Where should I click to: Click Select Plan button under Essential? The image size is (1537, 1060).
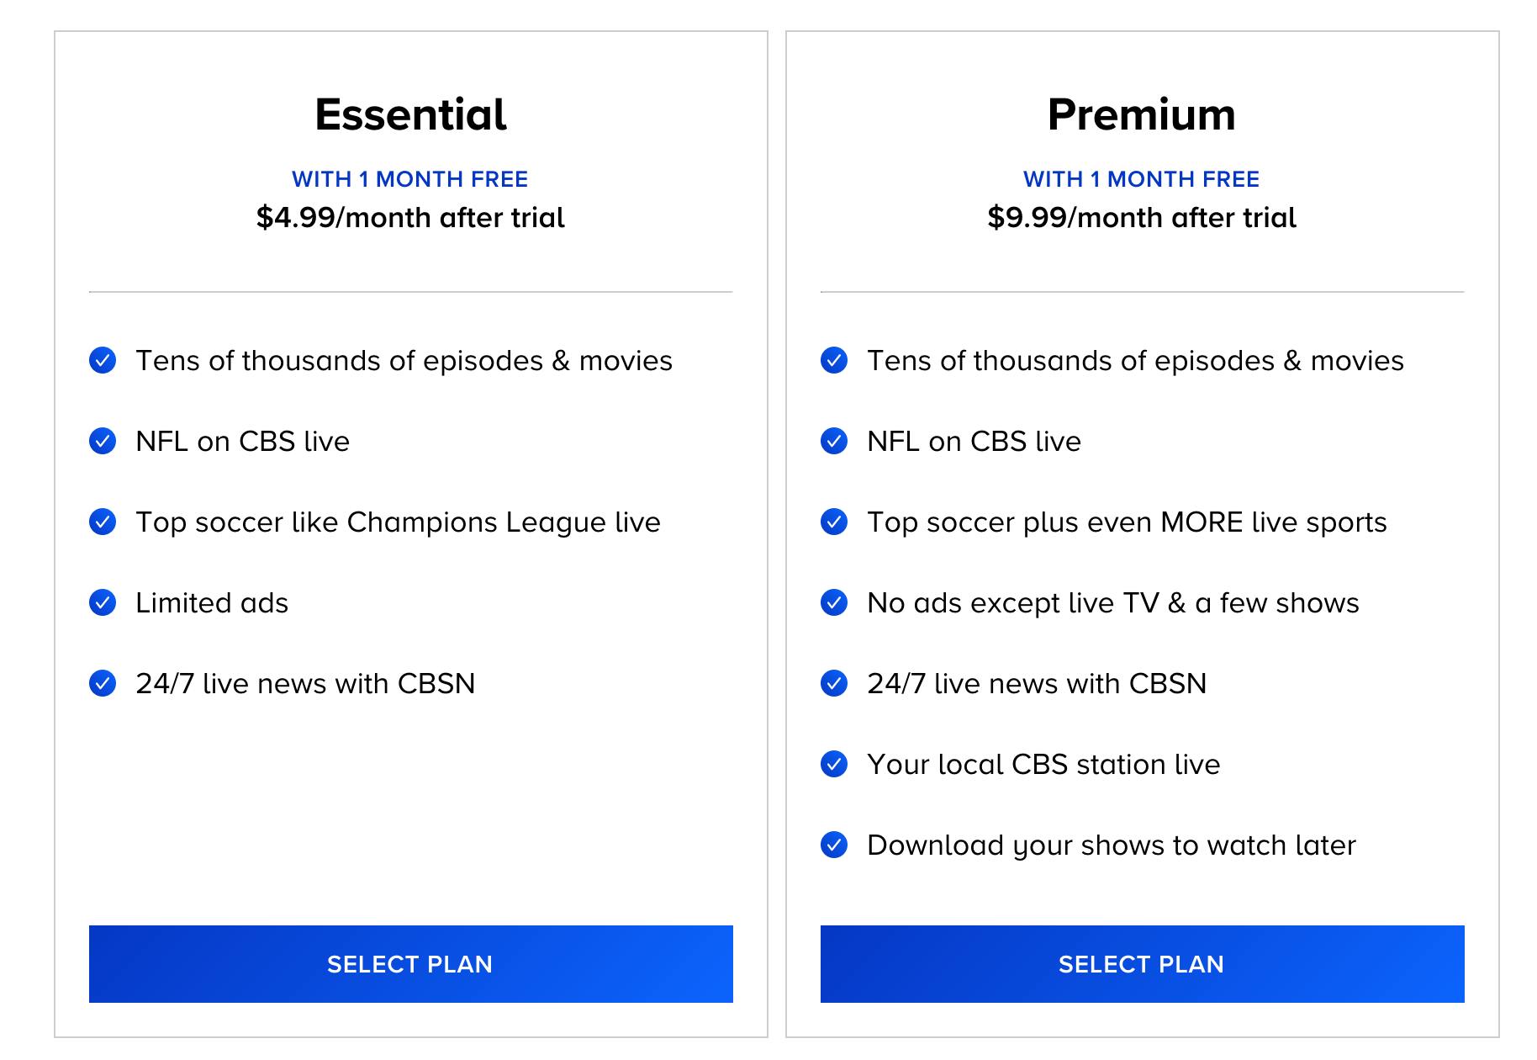pos(410,964)
